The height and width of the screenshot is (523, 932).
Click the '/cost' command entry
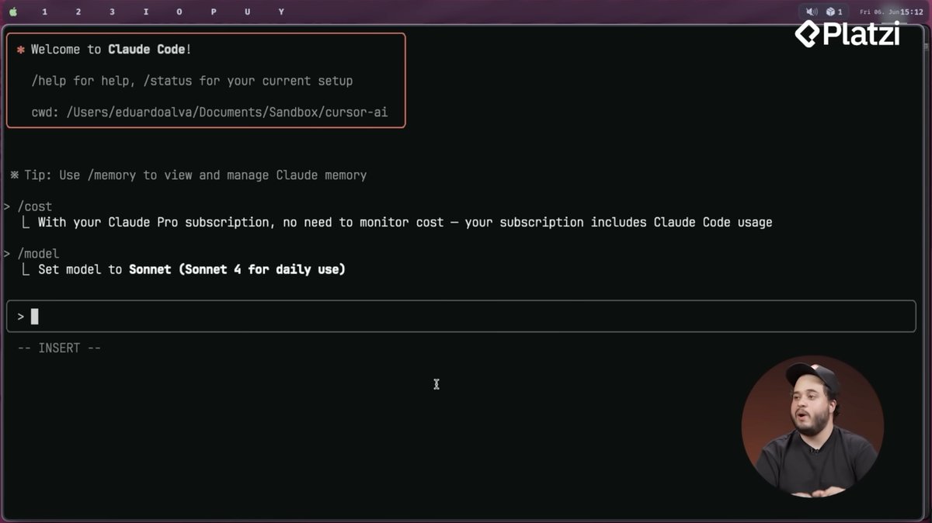34,206
